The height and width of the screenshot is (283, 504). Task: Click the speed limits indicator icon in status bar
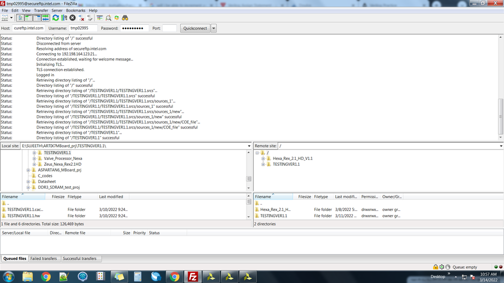click(x=448, y=267)
